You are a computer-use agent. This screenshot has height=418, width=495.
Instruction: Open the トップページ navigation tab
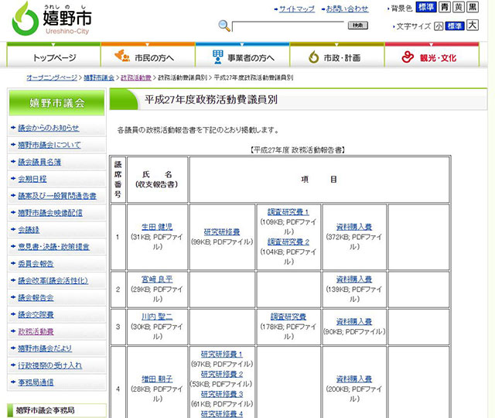pos(54,57)
